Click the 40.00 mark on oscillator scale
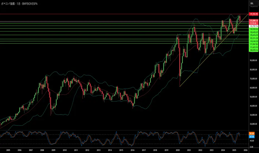This screenshot has height=153, width=259. pos(252,141)
